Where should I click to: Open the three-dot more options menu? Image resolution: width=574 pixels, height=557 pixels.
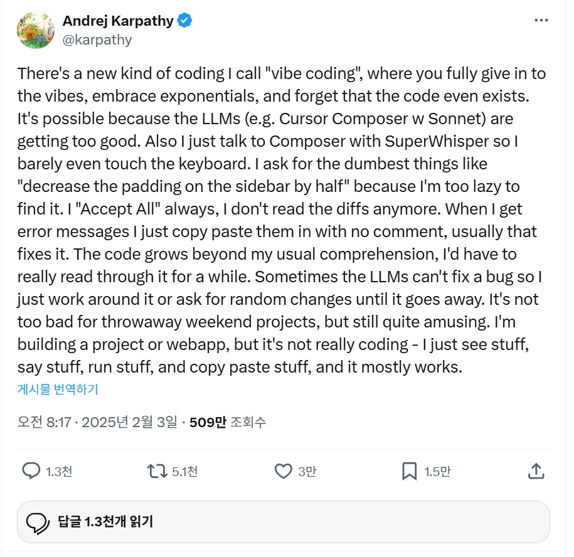coord(541,20)
